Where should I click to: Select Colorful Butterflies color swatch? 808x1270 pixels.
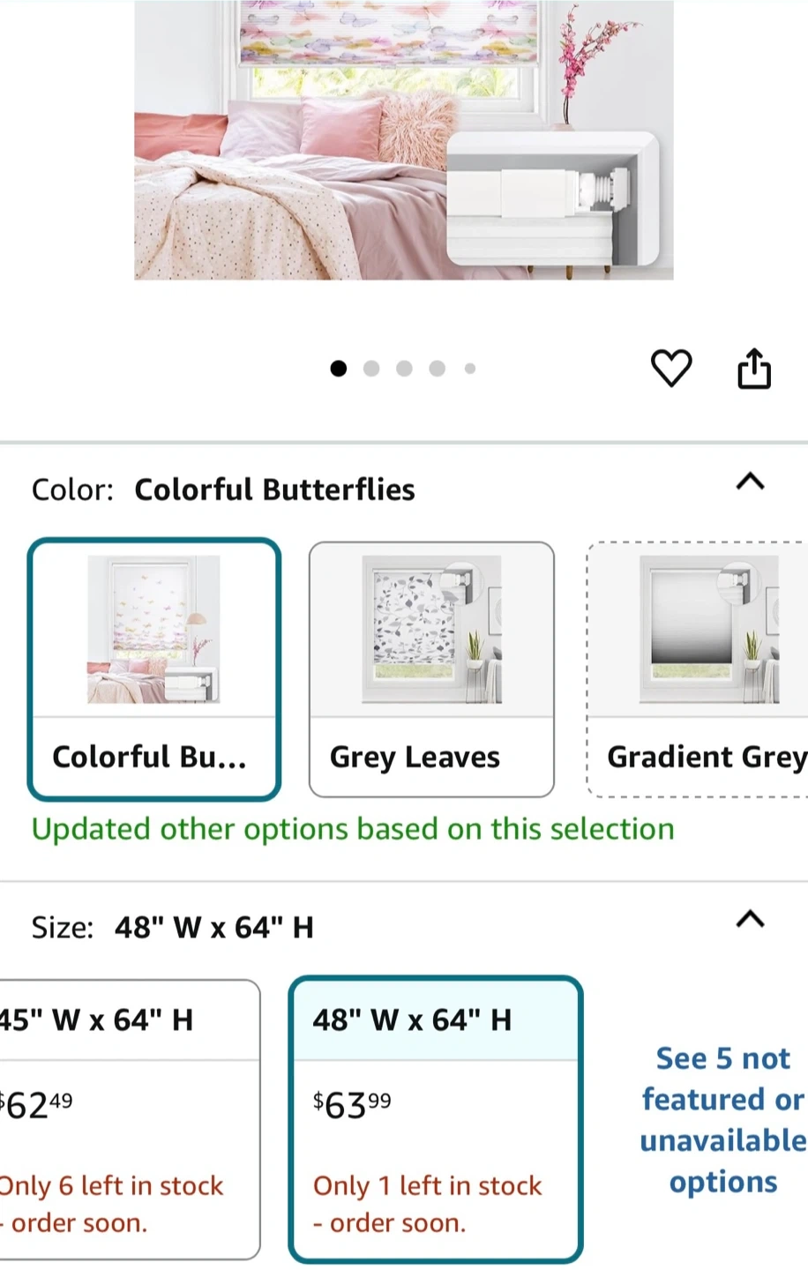tap(154, 669)
